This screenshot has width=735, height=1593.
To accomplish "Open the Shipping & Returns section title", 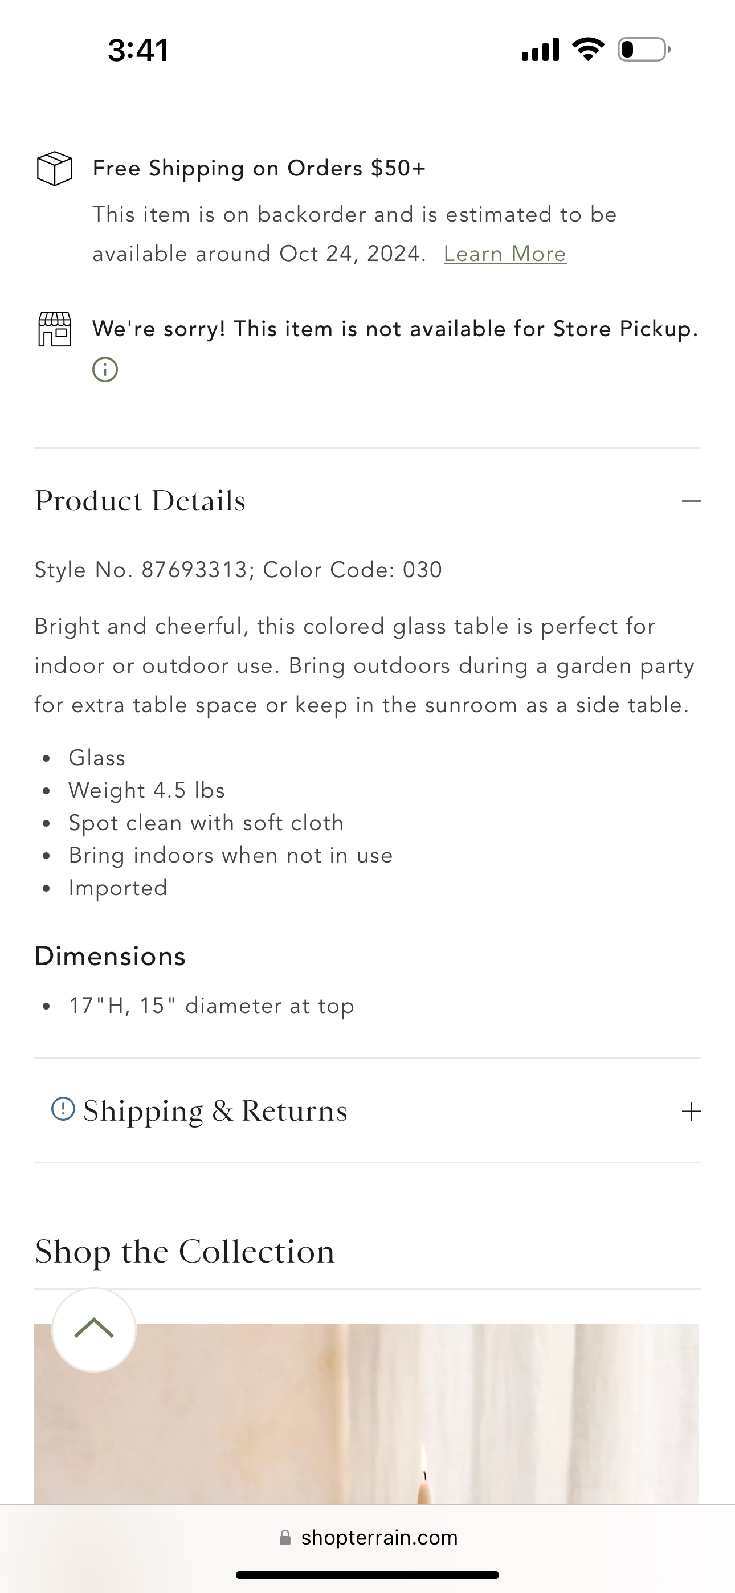I will click(x=215, y=1110).
